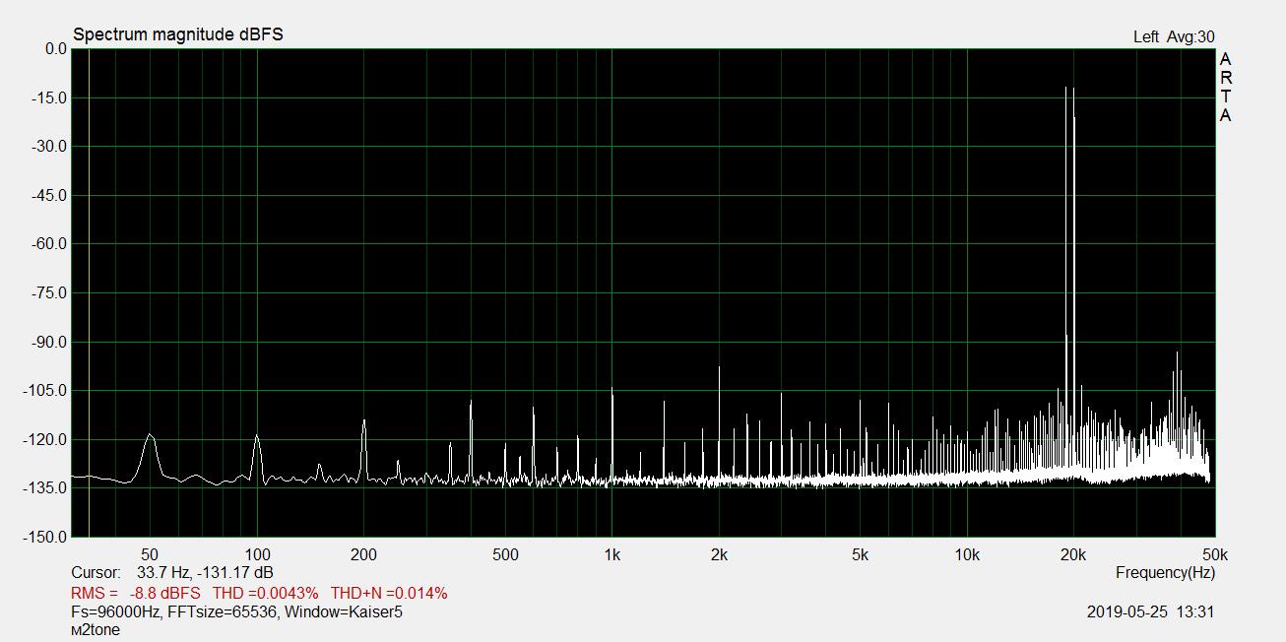Click the vertical 'ARTA' label
This screenshot has width=1286, height=642.
[1225, 88]
